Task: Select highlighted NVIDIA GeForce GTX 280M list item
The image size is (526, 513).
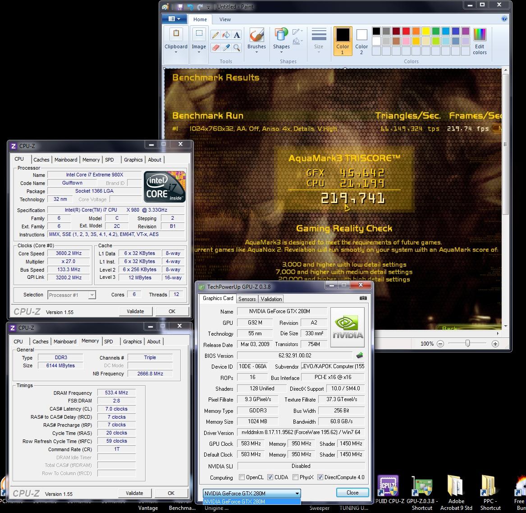Action: pyautogui.click(x=252, y=502)
